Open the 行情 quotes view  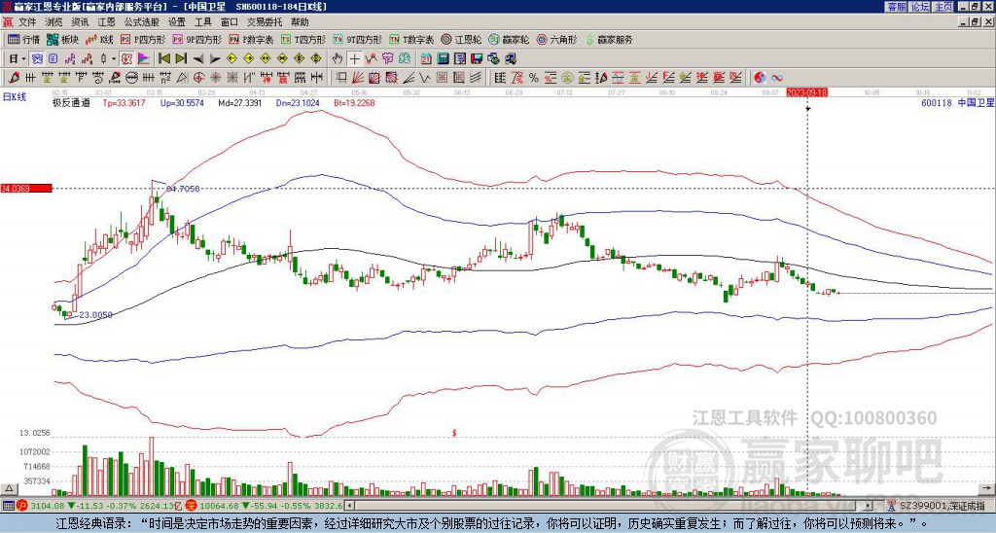[24, 39]
